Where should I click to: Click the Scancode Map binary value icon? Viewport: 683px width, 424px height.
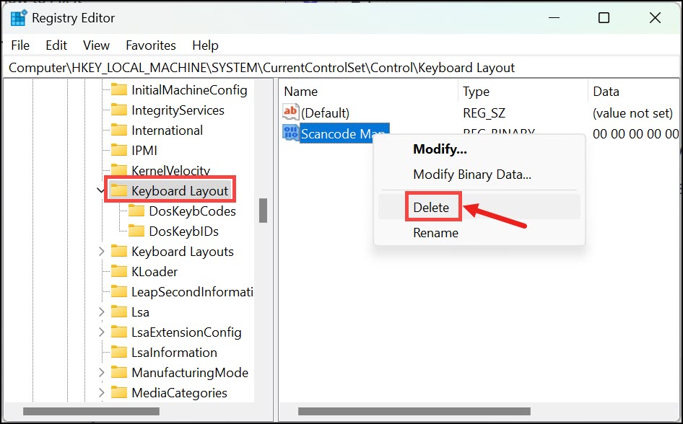click(x=290, y=133)
